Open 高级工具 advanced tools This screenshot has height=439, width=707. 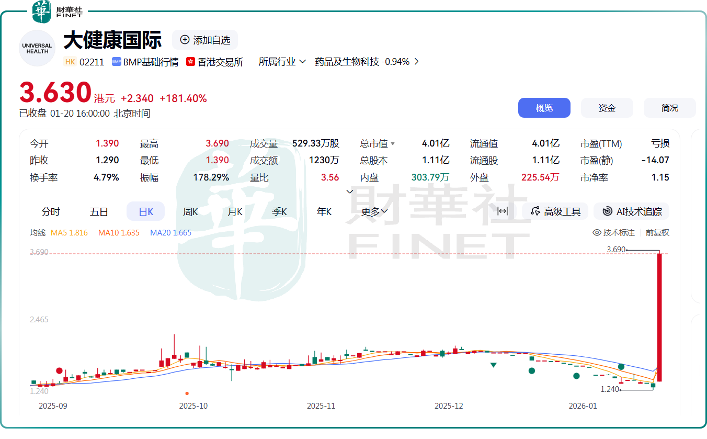point(555,211)
